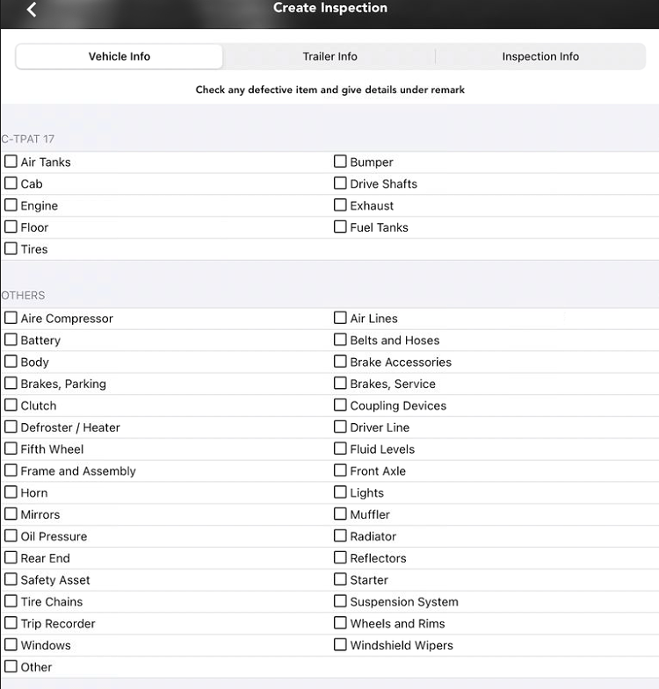The image size is (659, 689).
Task: Select the Vehicle Info tab
Action: pyautogui.click(x=119, y=56)
